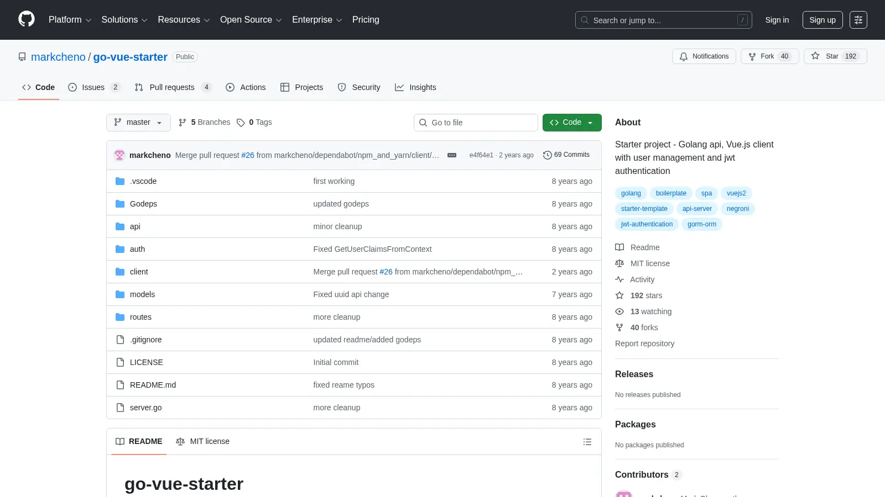
Task: Expand the green Code dropdown button
Action: (x=572, y=123)
